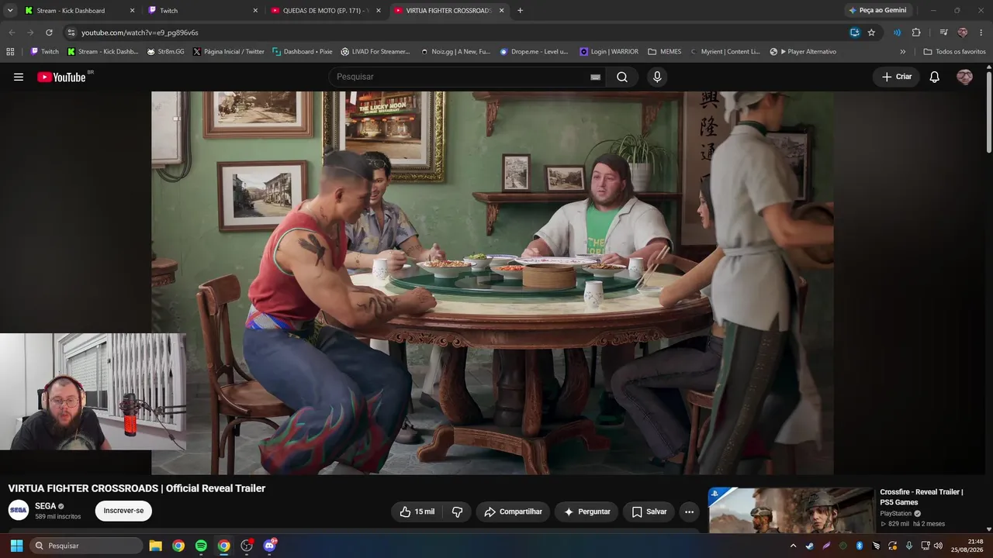Viewport: 993px width, 558px height.
Task: Open Crossfire Reveal Trailer thumbnail
Action: [791, 510]
